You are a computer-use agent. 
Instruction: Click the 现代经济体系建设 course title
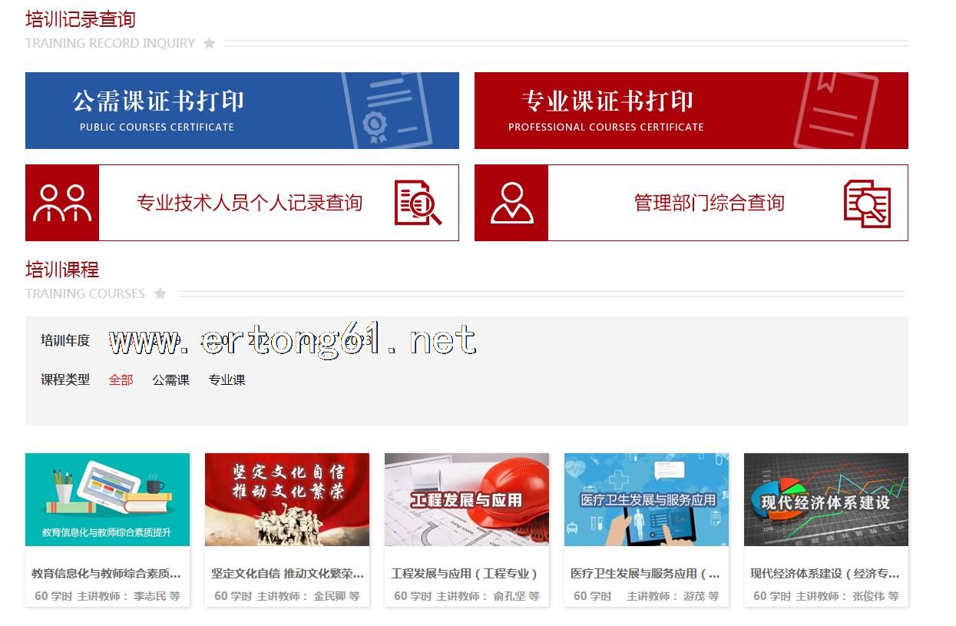pos(825,573)
